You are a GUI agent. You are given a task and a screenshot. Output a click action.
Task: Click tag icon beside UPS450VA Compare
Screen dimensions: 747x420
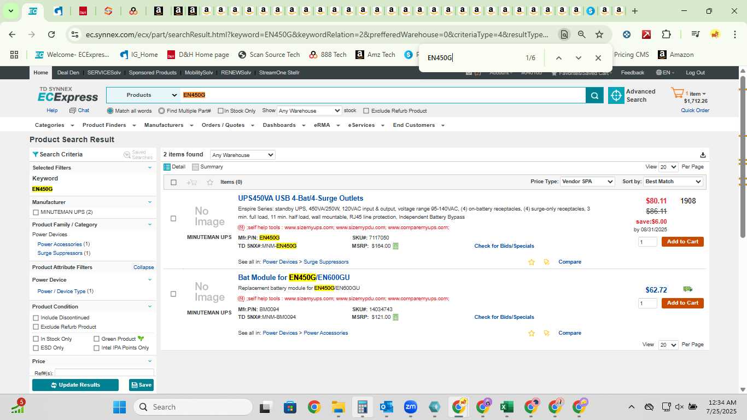[x=546, y=262]
